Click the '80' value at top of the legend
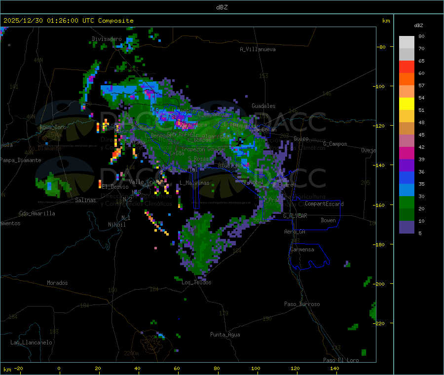The height and width of the screenshot is (375, 444). pyautogui.click(x=421, y=36)
